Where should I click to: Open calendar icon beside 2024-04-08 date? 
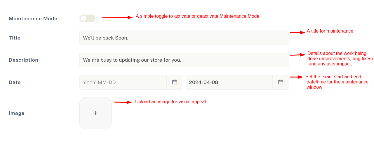coord(281,82)
